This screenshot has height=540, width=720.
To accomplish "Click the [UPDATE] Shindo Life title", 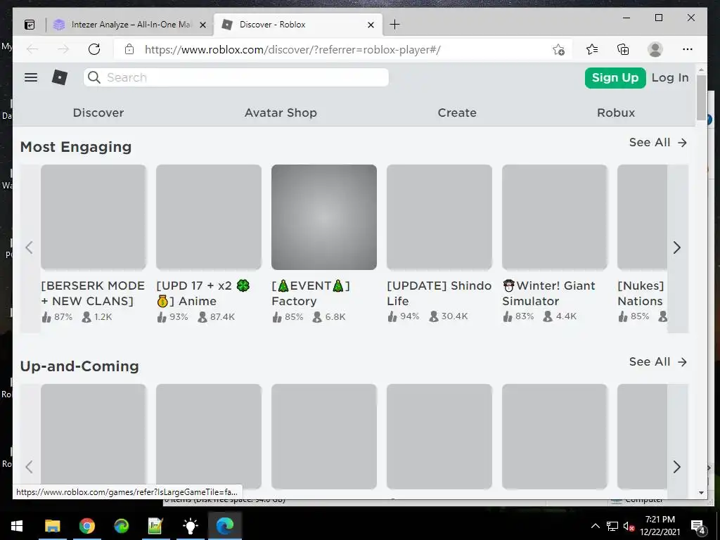I will (439, 293).
